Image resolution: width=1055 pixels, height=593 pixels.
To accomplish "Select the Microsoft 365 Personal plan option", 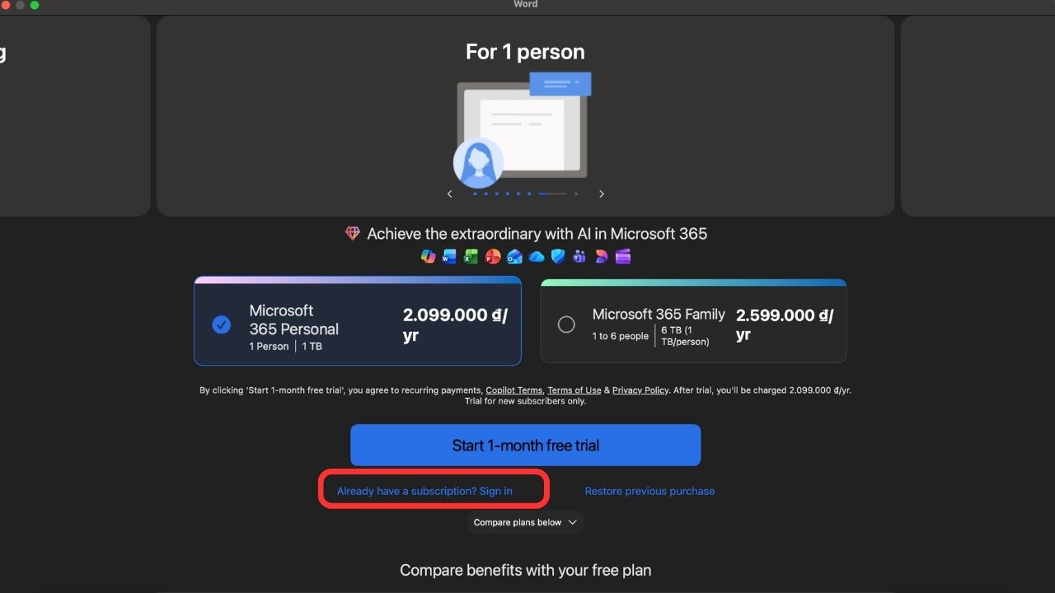I will pos(358,320).
